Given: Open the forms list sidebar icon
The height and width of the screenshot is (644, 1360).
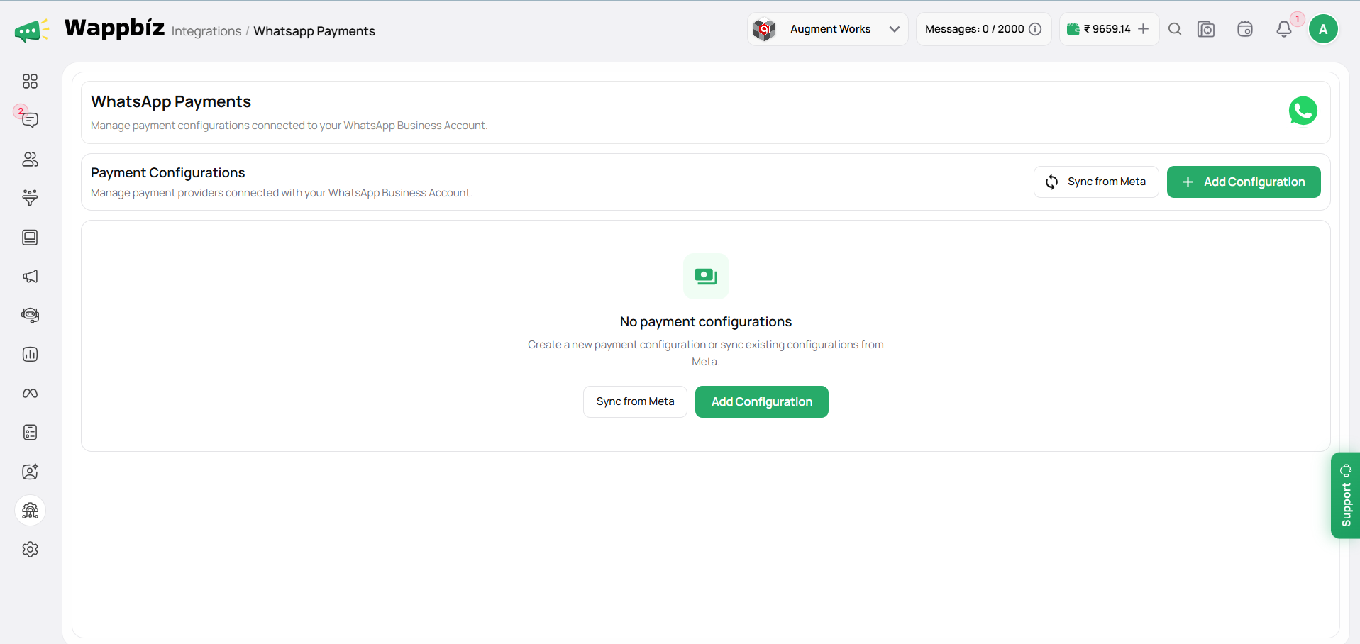Looking at the screenshot, I should tap(30, 433).
